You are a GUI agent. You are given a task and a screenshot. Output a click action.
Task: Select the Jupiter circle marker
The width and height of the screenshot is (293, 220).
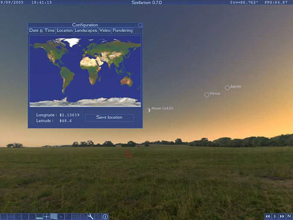click(x=227, y=87)
